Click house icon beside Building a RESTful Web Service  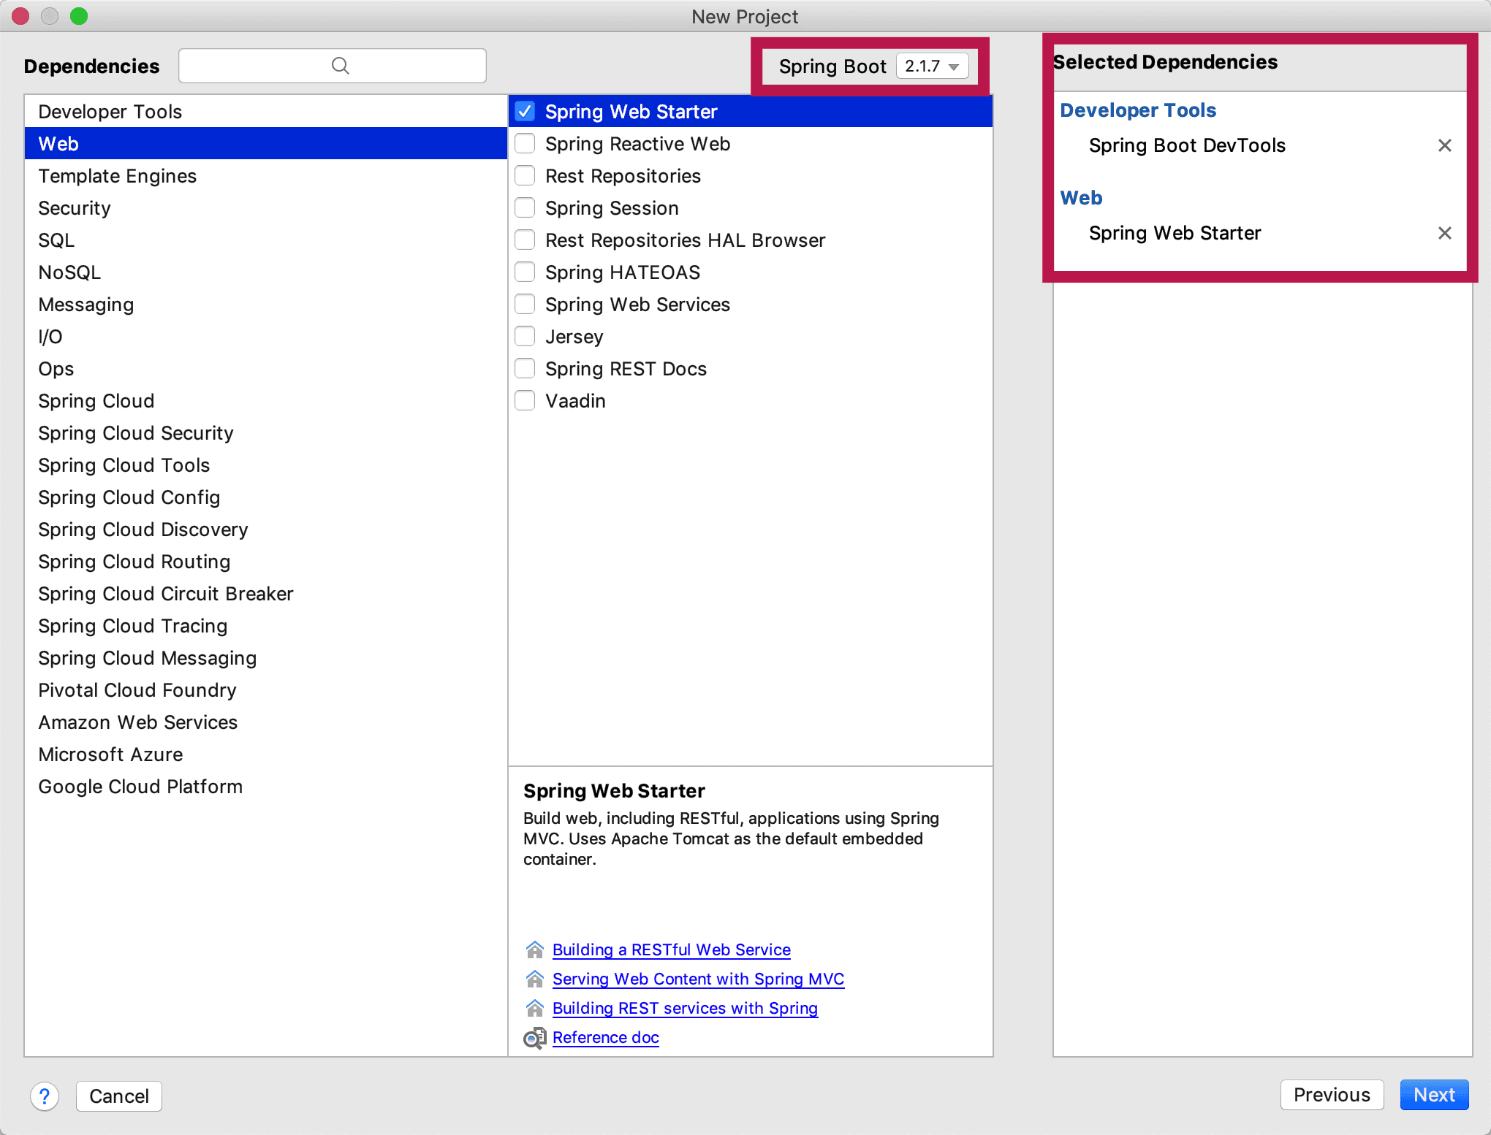tap(534, 949)
